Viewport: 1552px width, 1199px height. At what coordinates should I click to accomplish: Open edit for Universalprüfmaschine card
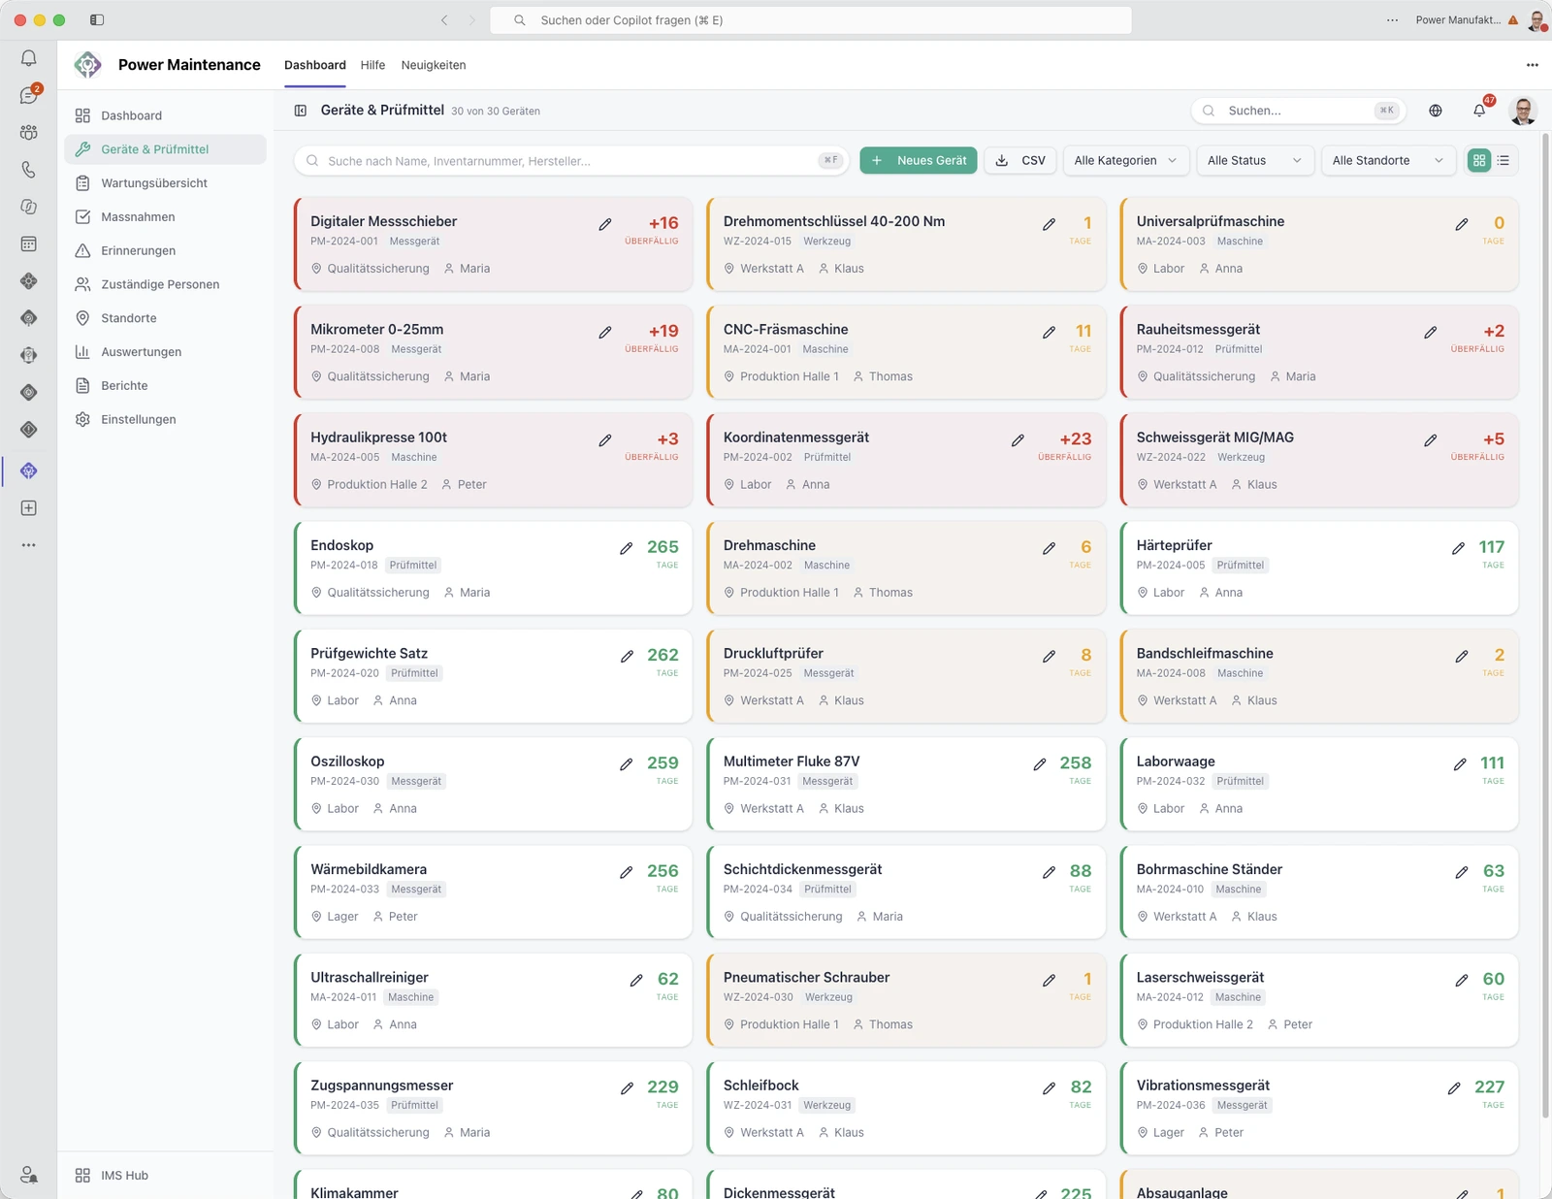[x=1462, y=224]
